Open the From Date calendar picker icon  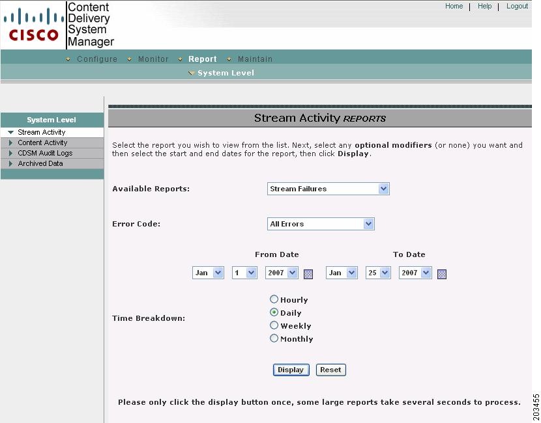click(x=308, y=274)
